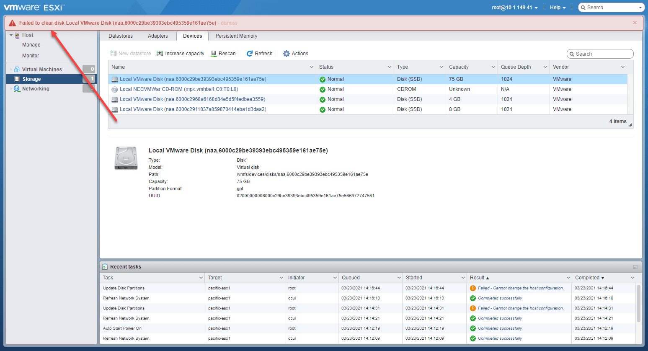Click the devices Search input field

[x=603, y=54]
